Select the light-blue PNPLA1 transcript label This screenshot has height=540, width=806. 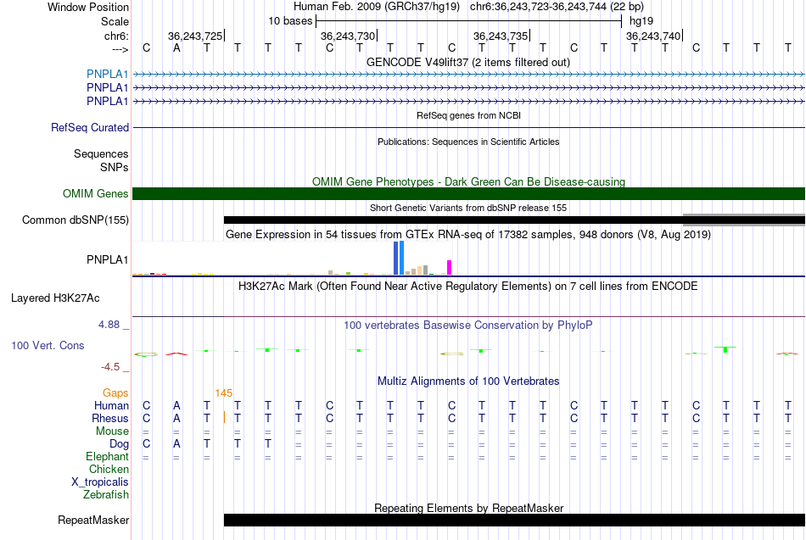click(107, 75)
